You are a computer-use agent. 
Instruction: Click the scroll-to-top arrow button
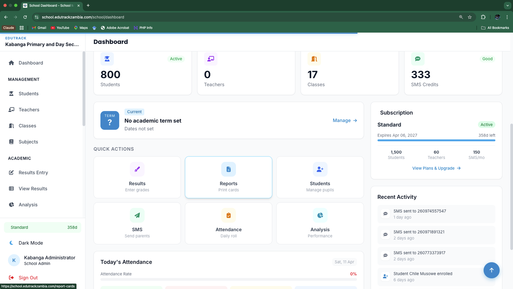[x=491, y=270]
